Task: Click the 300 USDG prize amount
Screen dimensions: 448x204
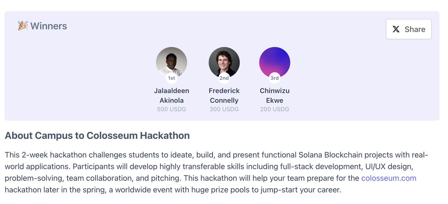Action: (224, 109)
